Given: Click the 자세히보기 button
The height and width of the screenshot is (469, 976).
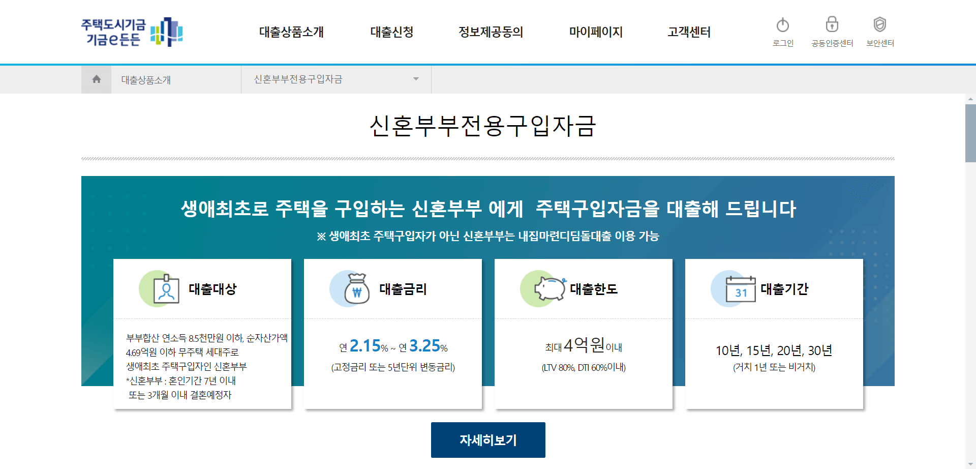Looking at the screenshot, I should 488,440.
